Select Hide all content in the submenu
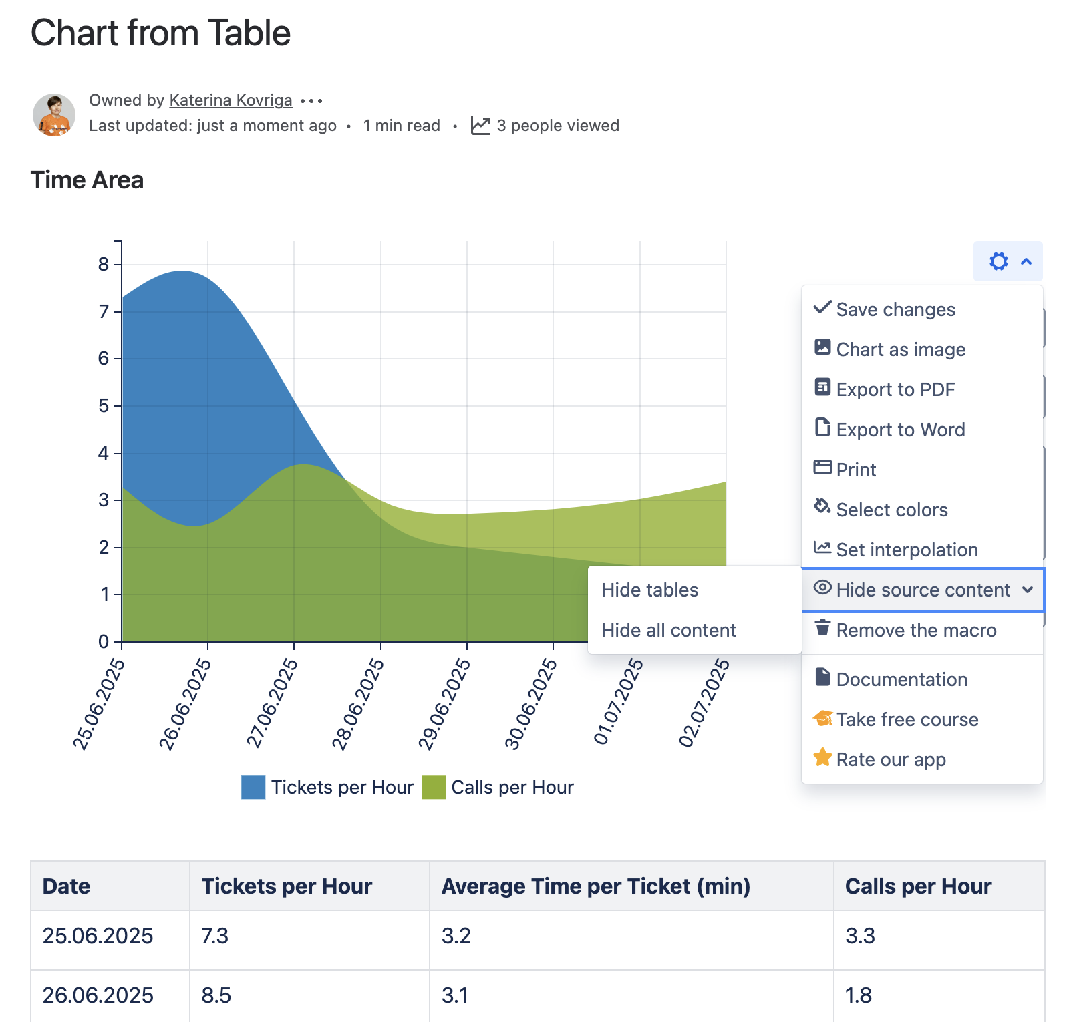The width and height of the screenshot is (1069, 1022). click(668, 630)
